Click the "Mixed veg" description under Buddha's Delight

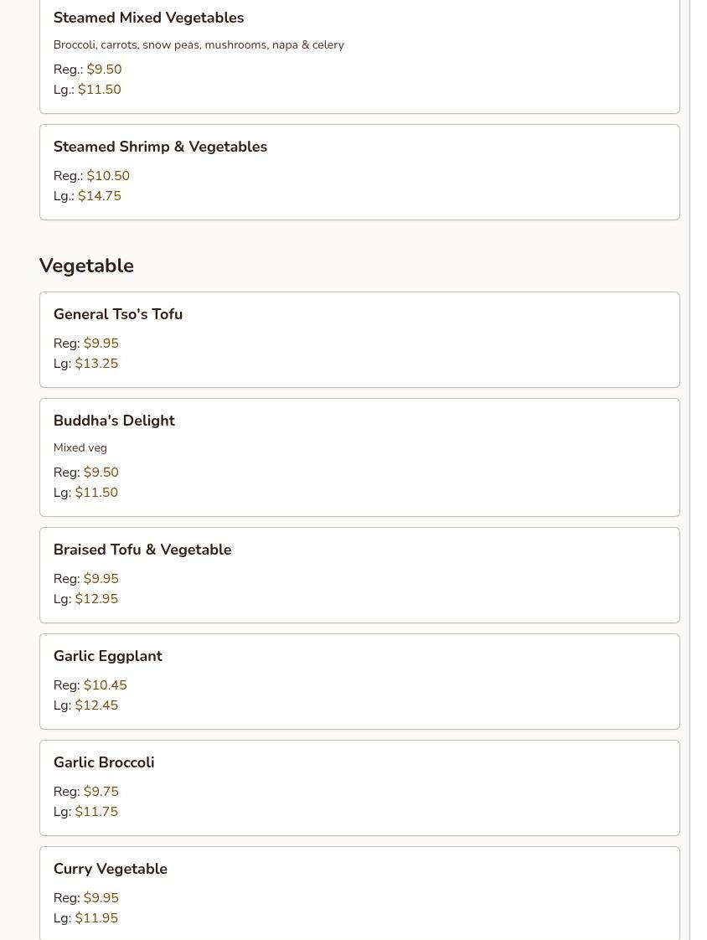point(80,447)
